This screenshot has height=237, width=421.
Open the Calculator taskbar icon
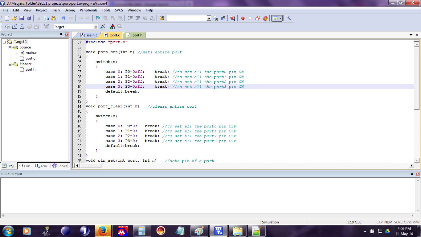(x=141, y=231)
